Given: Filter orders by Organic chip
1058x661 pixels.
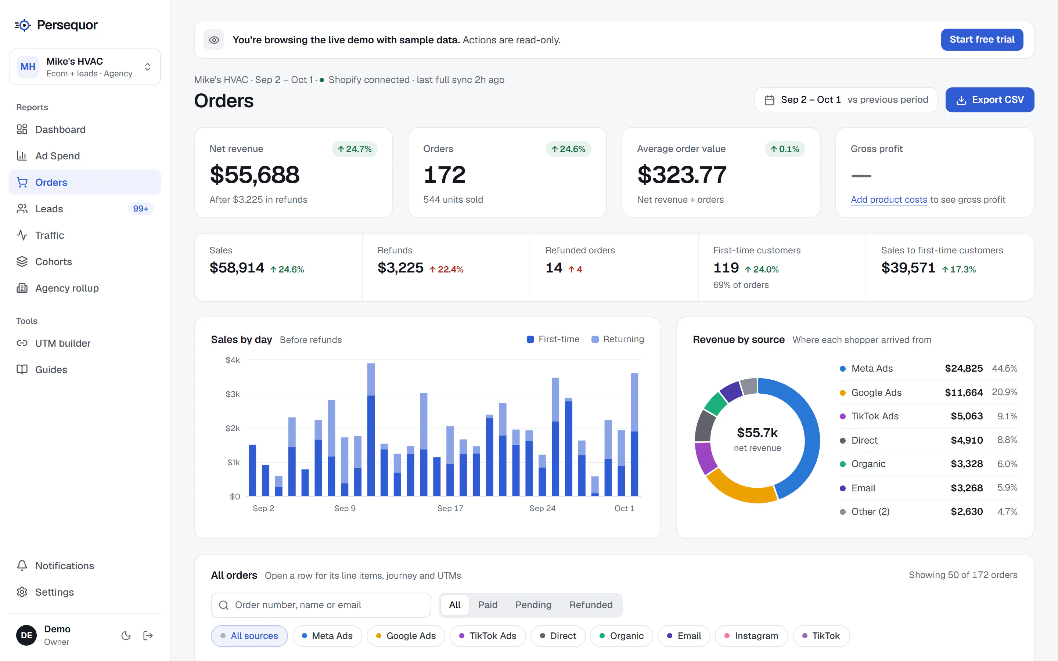Looking at the screenshot, I should click(x=621, y=636).
